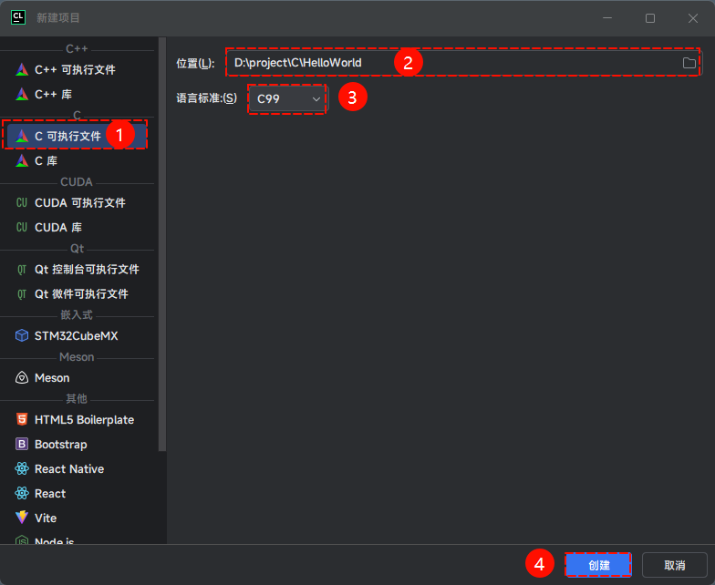
Task: Pick the Qt 控制台可执行文件 option
Action: click(x=86, y=270)
